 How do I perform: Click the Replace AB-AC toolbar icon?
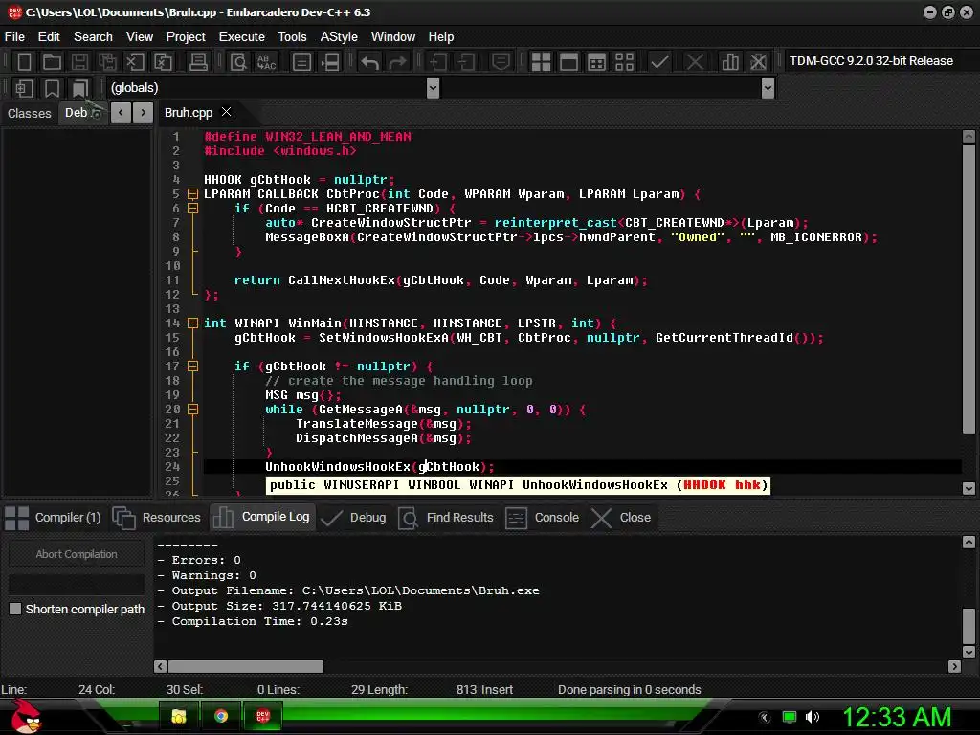click(x=266, y=62)
